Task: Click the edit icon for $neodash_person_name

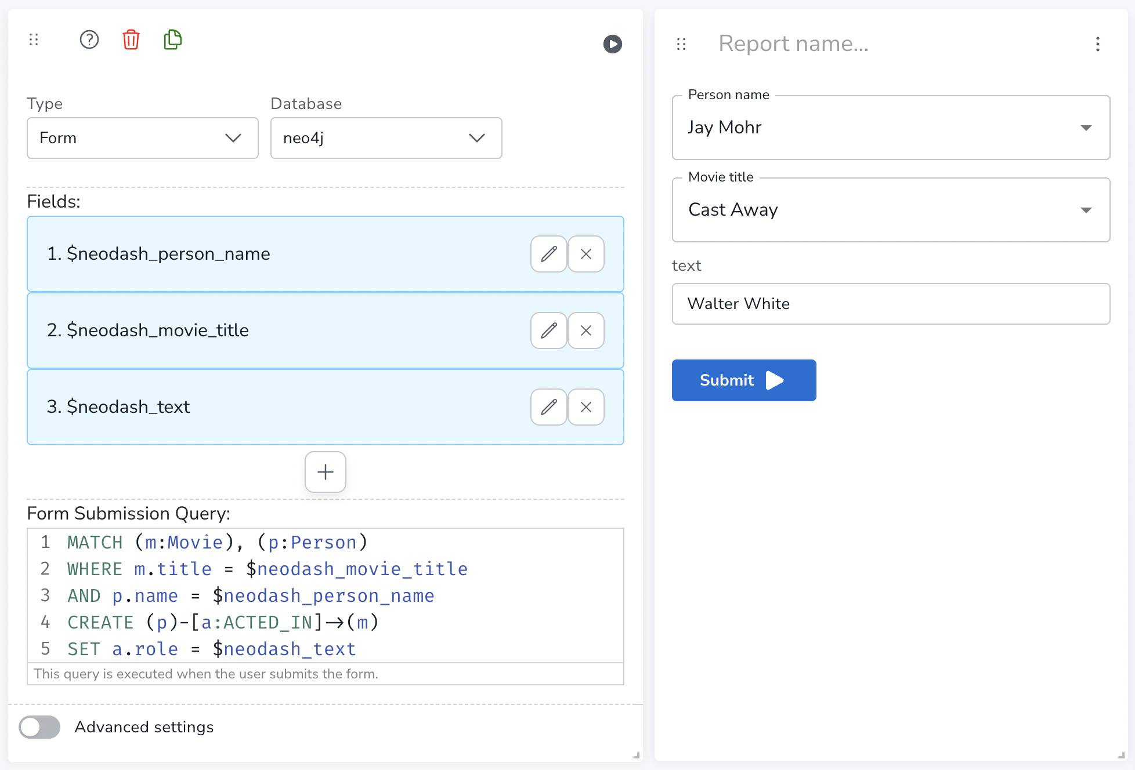Action: (x=550, y=253)
